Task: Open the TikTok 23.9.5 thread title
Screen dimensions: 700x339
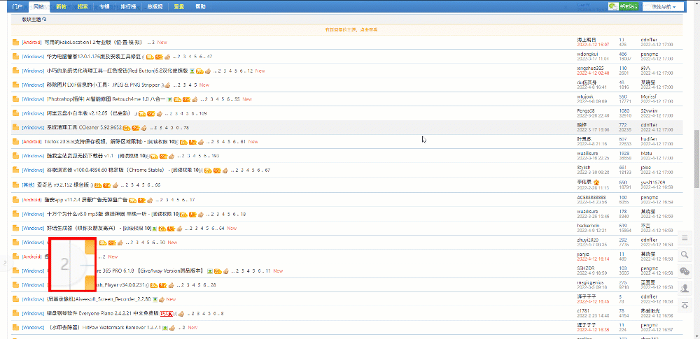Action: point(94,142)
